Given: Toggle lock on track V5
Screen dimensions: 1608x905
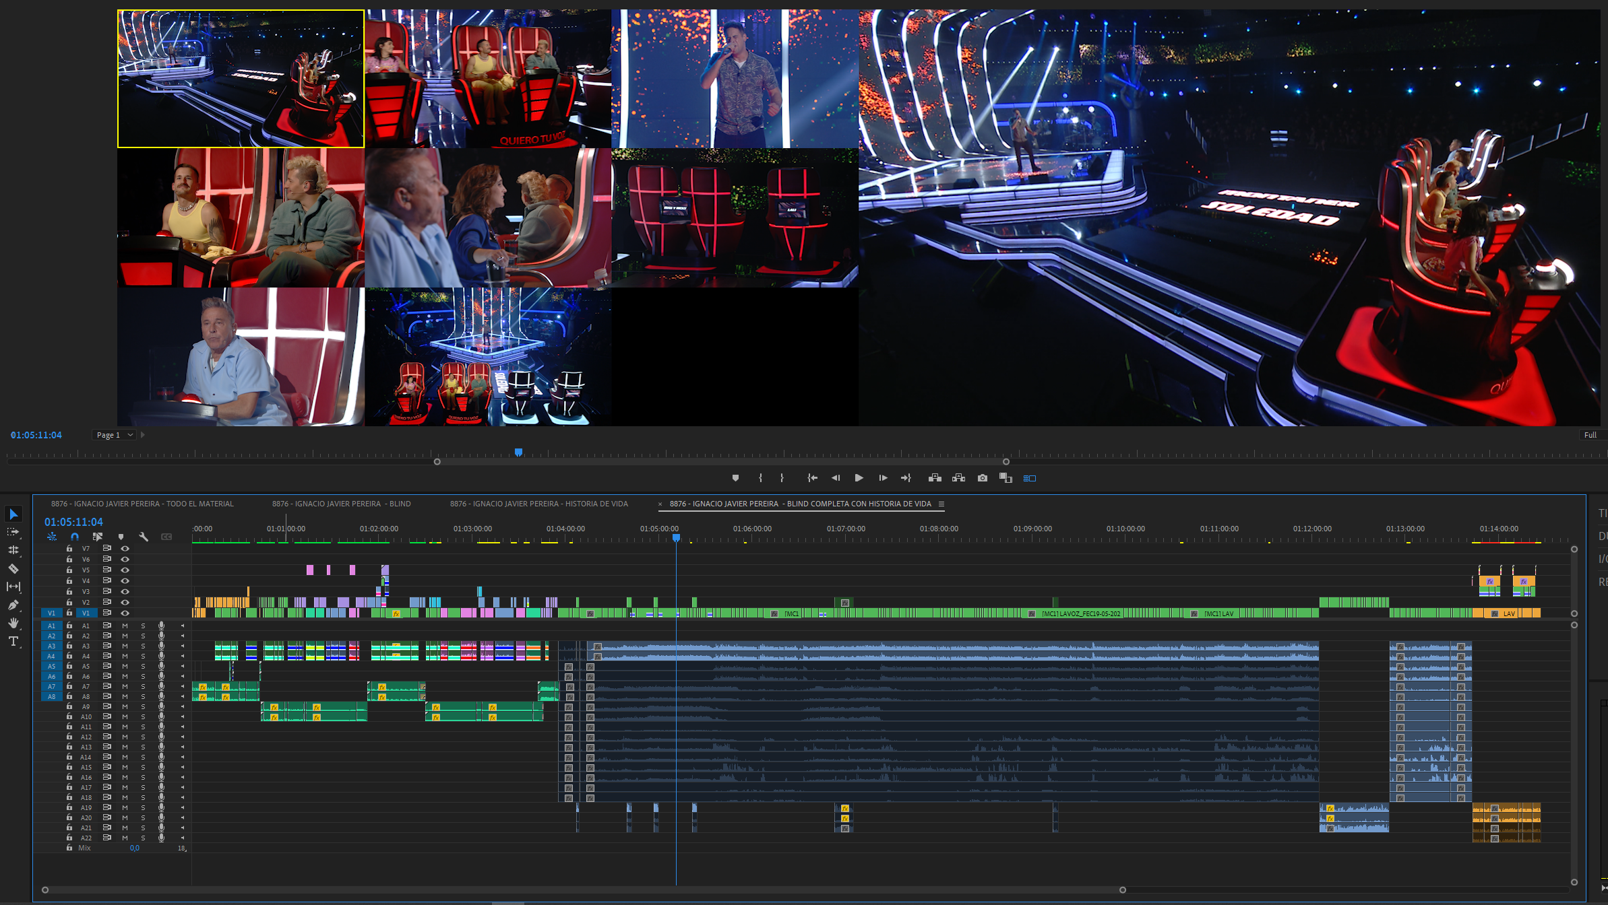Looking at the screenshot, I should click(69, 570).
